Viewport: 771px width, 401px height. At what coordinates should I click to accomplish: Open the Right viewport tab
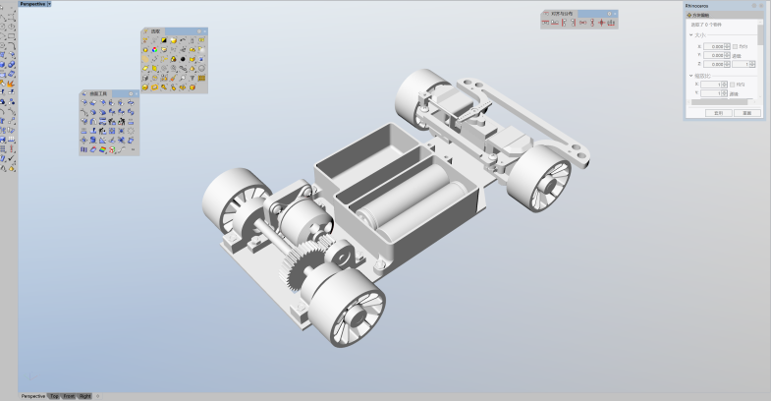pos(85,396)
